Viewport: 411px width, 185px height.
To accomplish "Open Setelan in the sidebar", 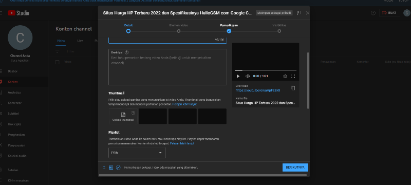I will point(13,170).
